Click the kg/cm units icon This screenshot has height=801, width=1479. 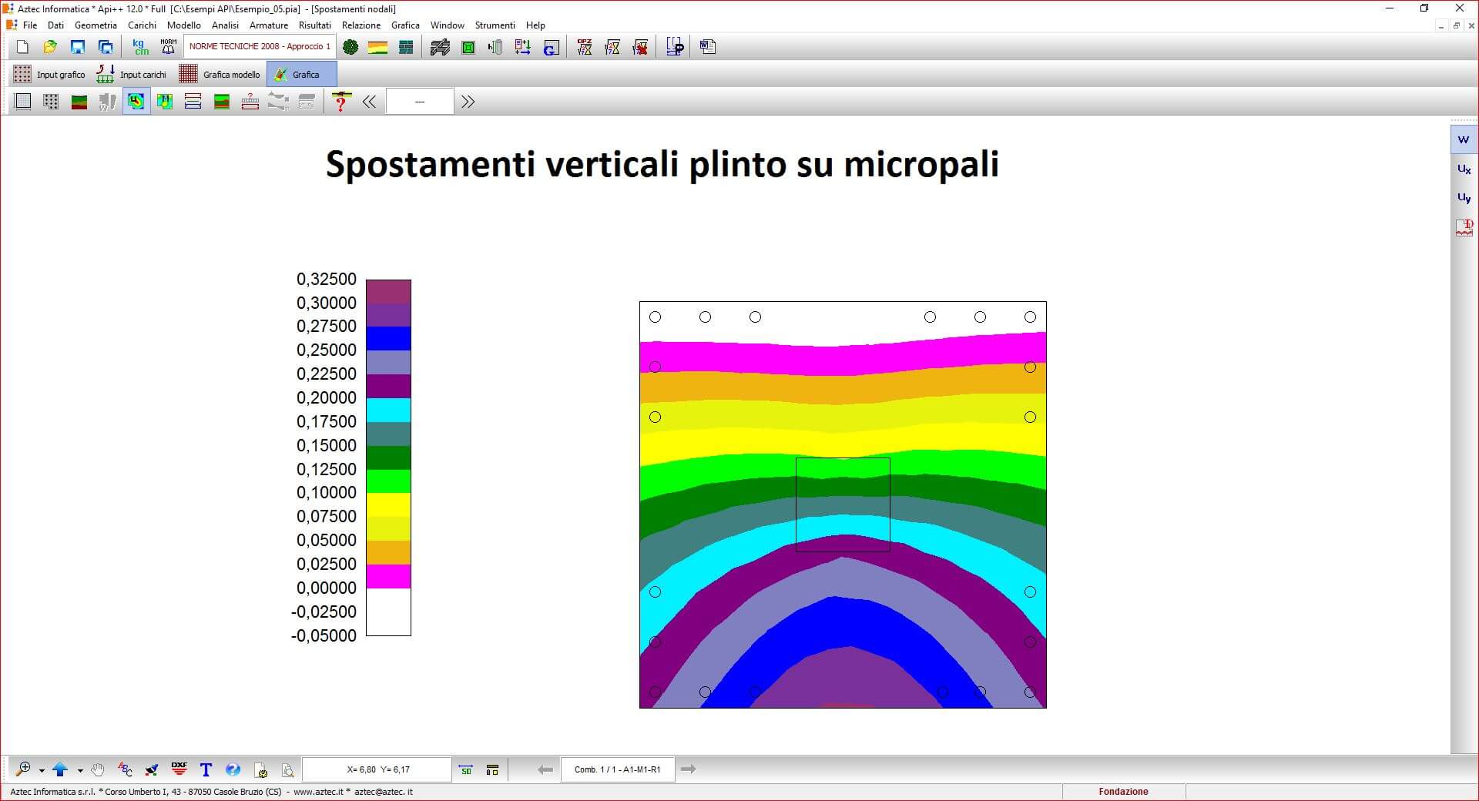click(x=140, y=47)
